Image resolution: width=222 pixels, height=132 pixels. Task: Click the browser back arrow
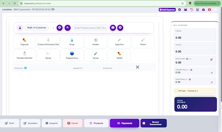tap(4, 3)
